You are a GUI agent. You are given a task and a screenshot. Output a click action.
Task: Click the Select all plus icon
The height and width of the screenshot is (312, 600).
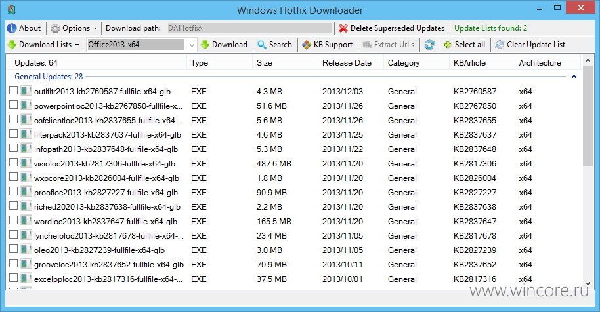pyautogui.click(x=448, y=45)
